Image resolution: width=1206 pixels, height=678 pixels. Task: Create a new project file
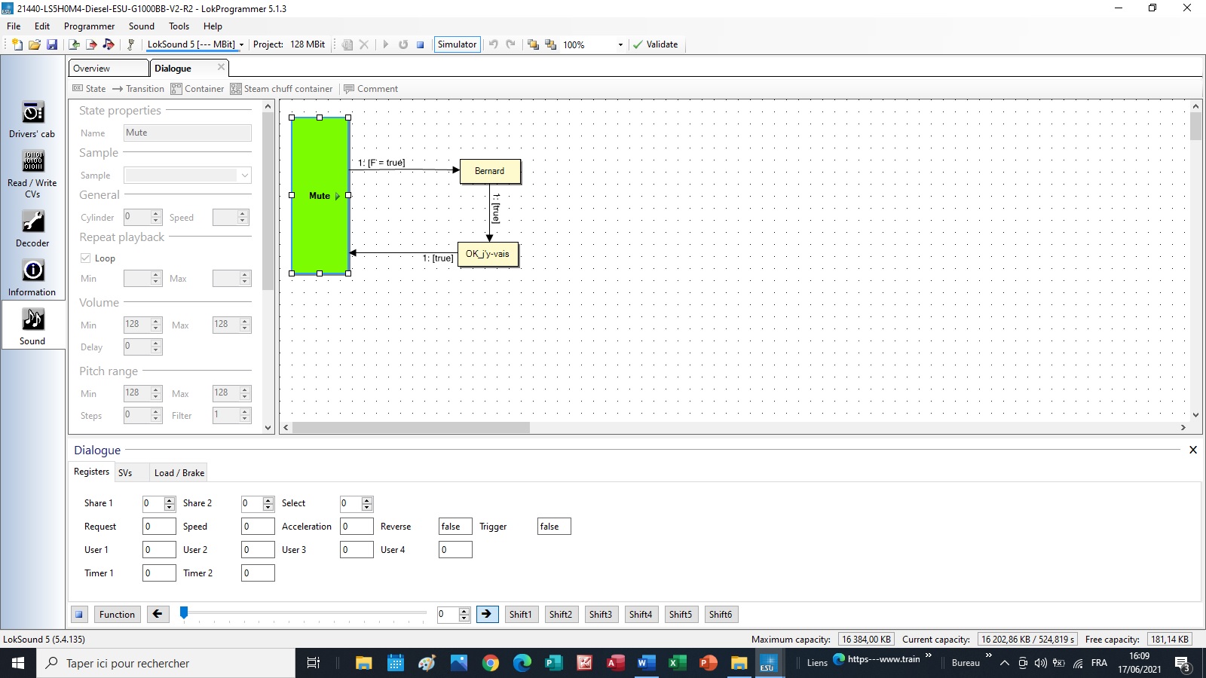[17, 44]
